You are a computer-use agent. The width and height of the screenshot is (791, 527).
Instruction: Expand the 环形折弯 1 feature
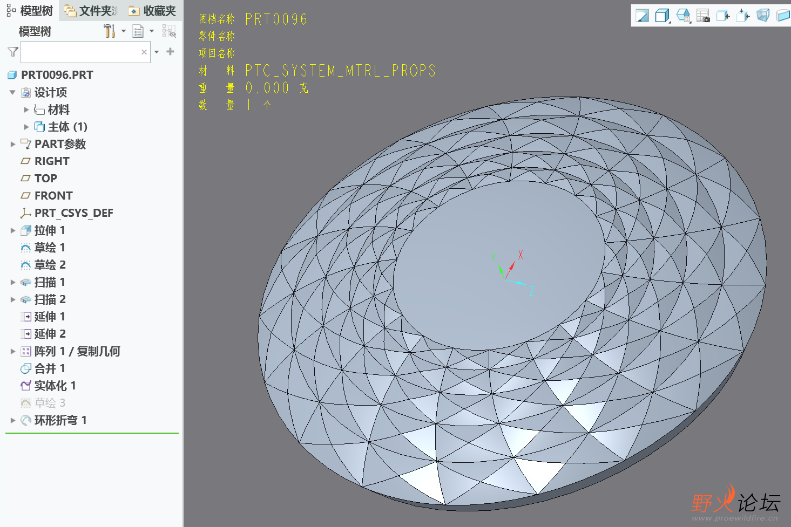13,420
